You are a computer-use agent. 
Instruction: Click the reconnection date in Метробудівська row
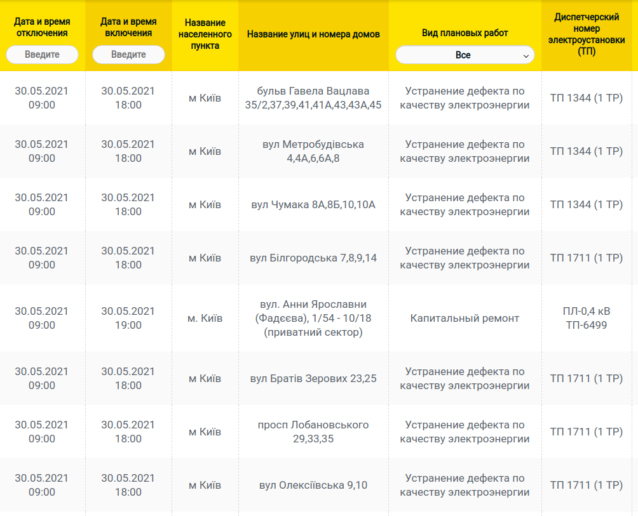[128, 151]
